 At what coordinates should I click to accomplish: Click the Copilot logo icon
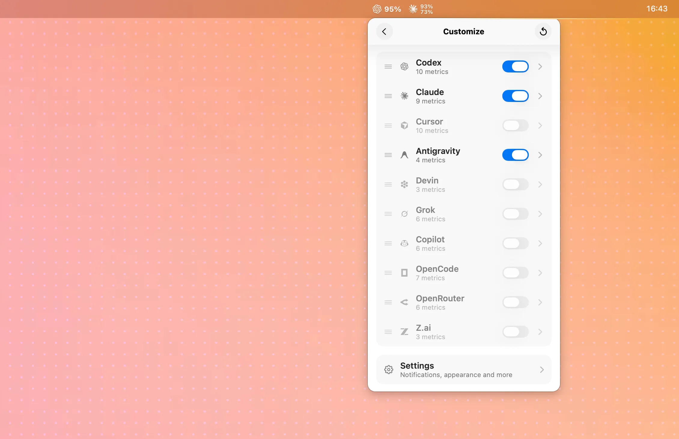(404, 243)
